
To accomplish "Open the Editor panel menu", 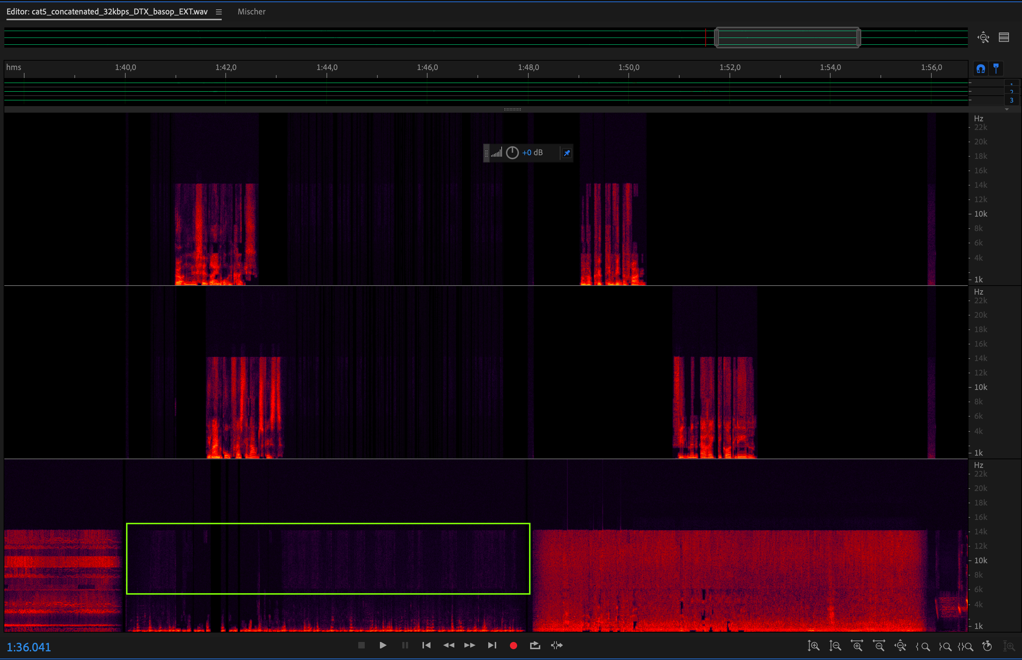I will pos(218,12).
